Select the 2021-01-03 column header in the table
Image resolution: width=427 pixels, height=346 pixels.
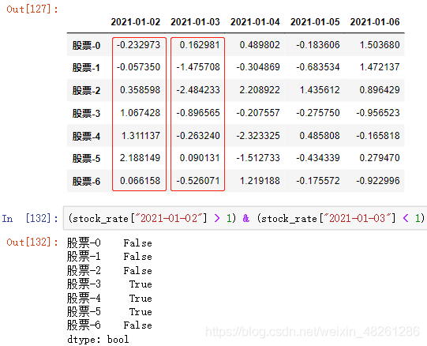[x=195, y=22]
